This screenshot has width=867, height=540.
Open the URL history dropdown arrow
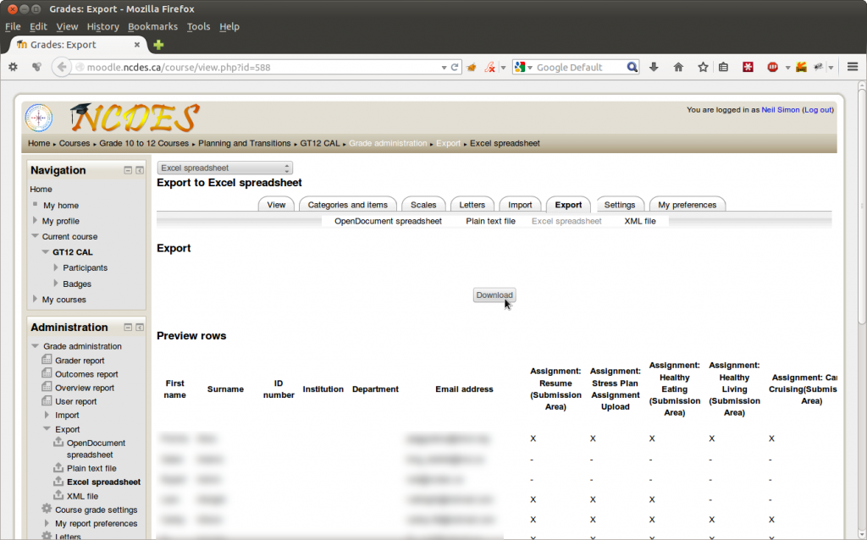[x=444, y=68]
